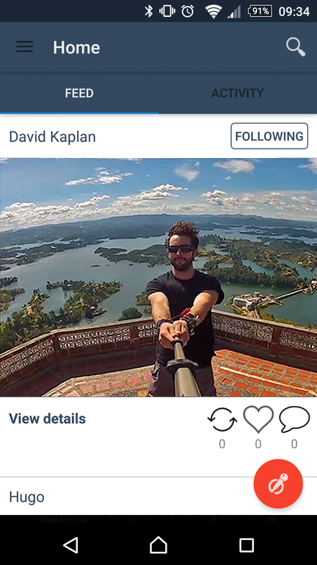Tap the clock showing 09:34
The height and width of the screenshot is (565, 317).
coord(294,12)
